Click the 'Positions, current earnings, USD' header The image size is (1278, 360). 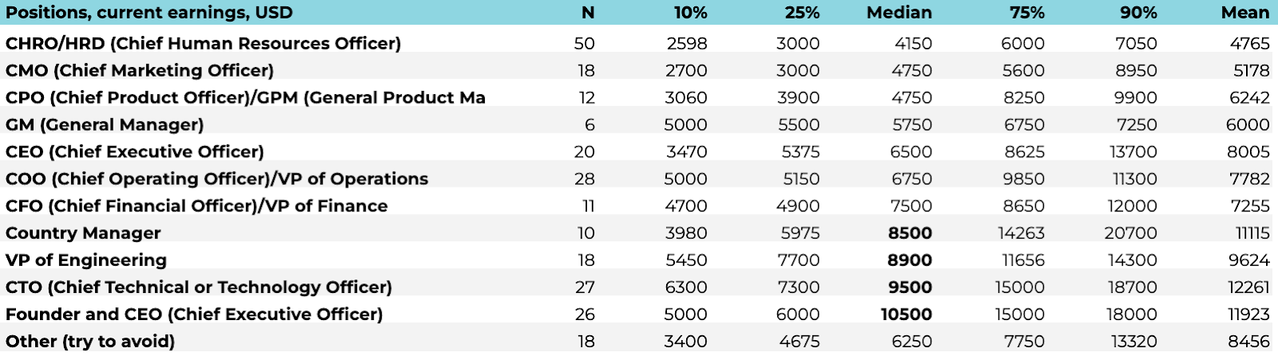click(x=149, y=13)
